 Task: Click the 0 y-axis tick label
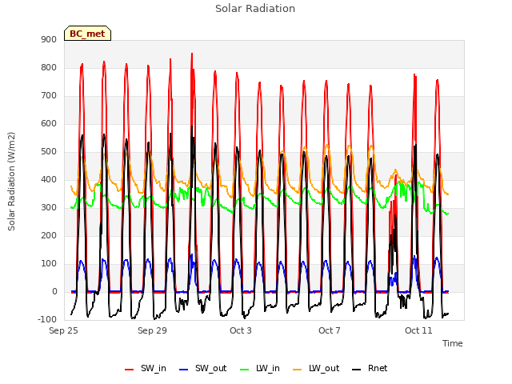point(54,292)
